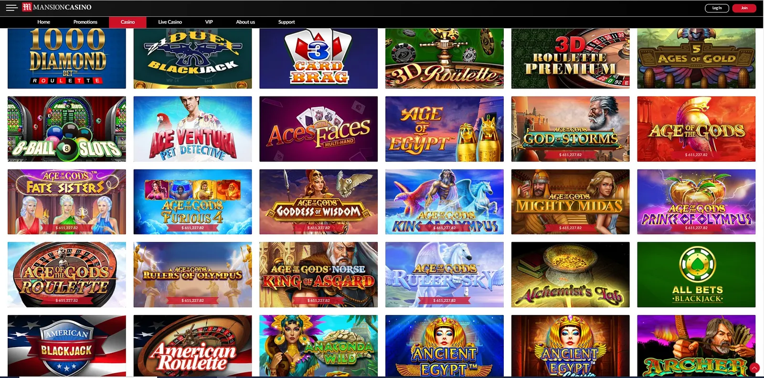Switch to the Live Casino section
Image resolution: width=764 pixels, height=378 pixels.
pos(170,22)
